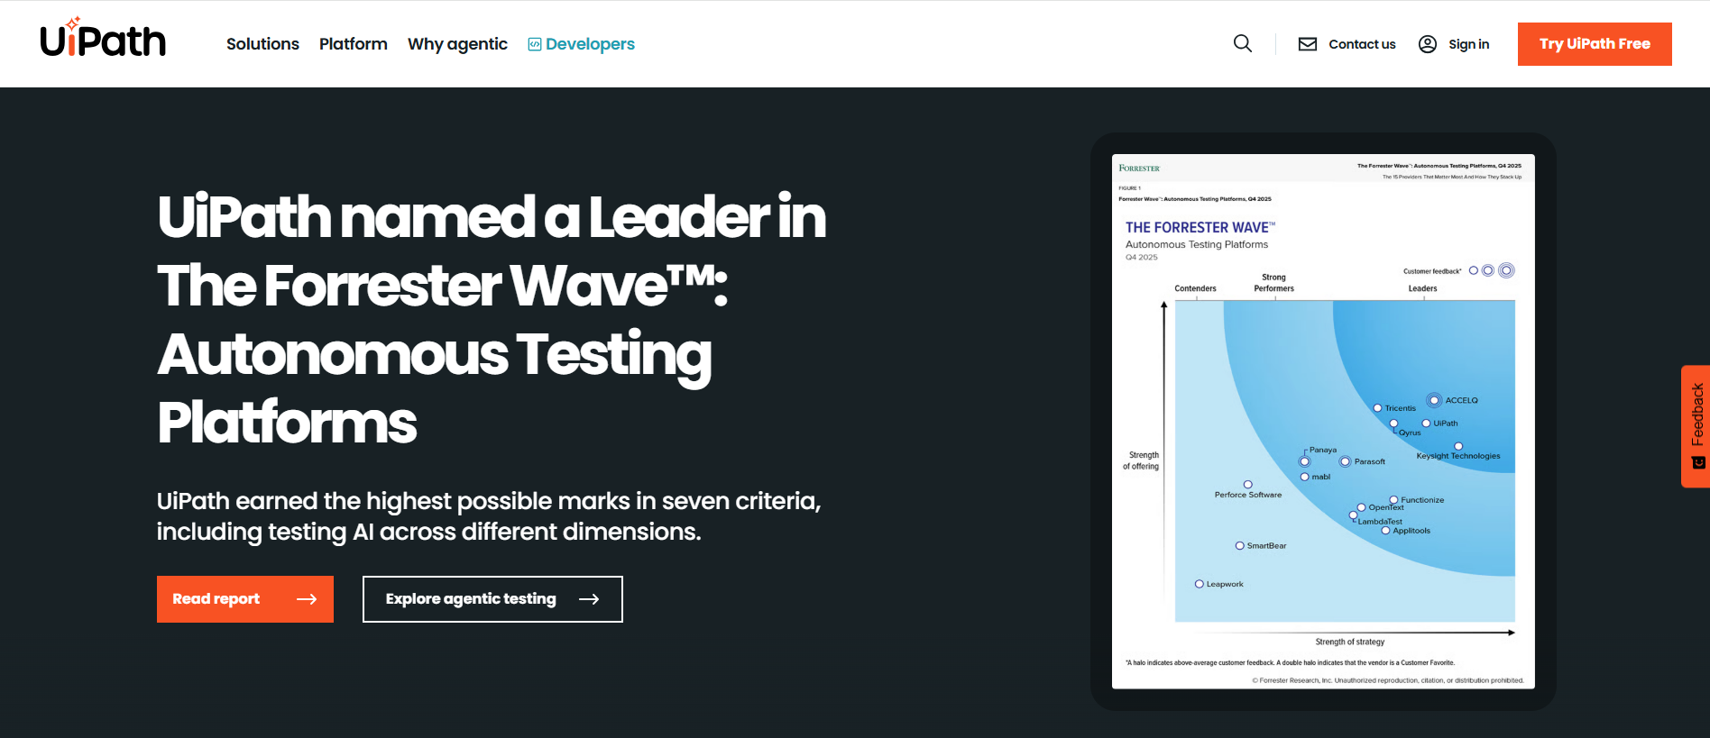
Task: Click the person icon next to Sign in
Action: pyautogui.click(x=1427, y=43)
